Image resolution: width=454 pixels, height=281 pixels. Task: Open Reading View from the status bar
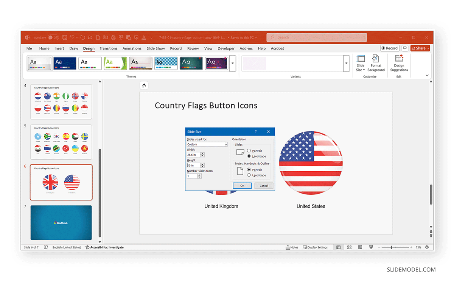[360, 247]
